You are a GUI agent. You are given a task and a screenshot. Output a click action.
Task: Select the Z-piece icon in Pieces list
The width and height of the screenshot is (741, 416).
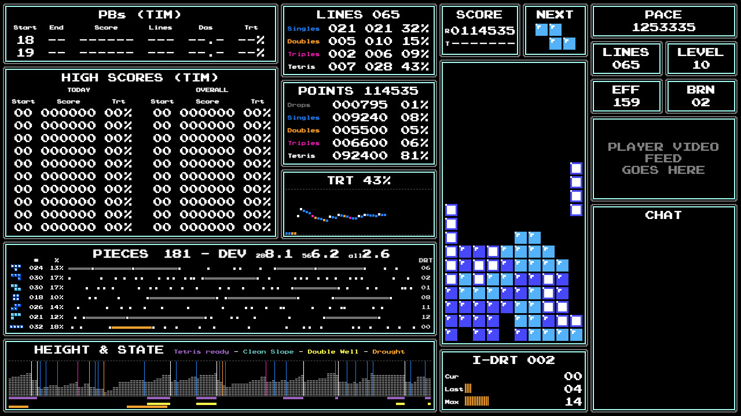(16, 288)
